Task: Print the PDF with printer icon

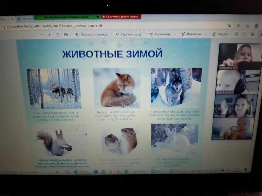Action: 236,34
